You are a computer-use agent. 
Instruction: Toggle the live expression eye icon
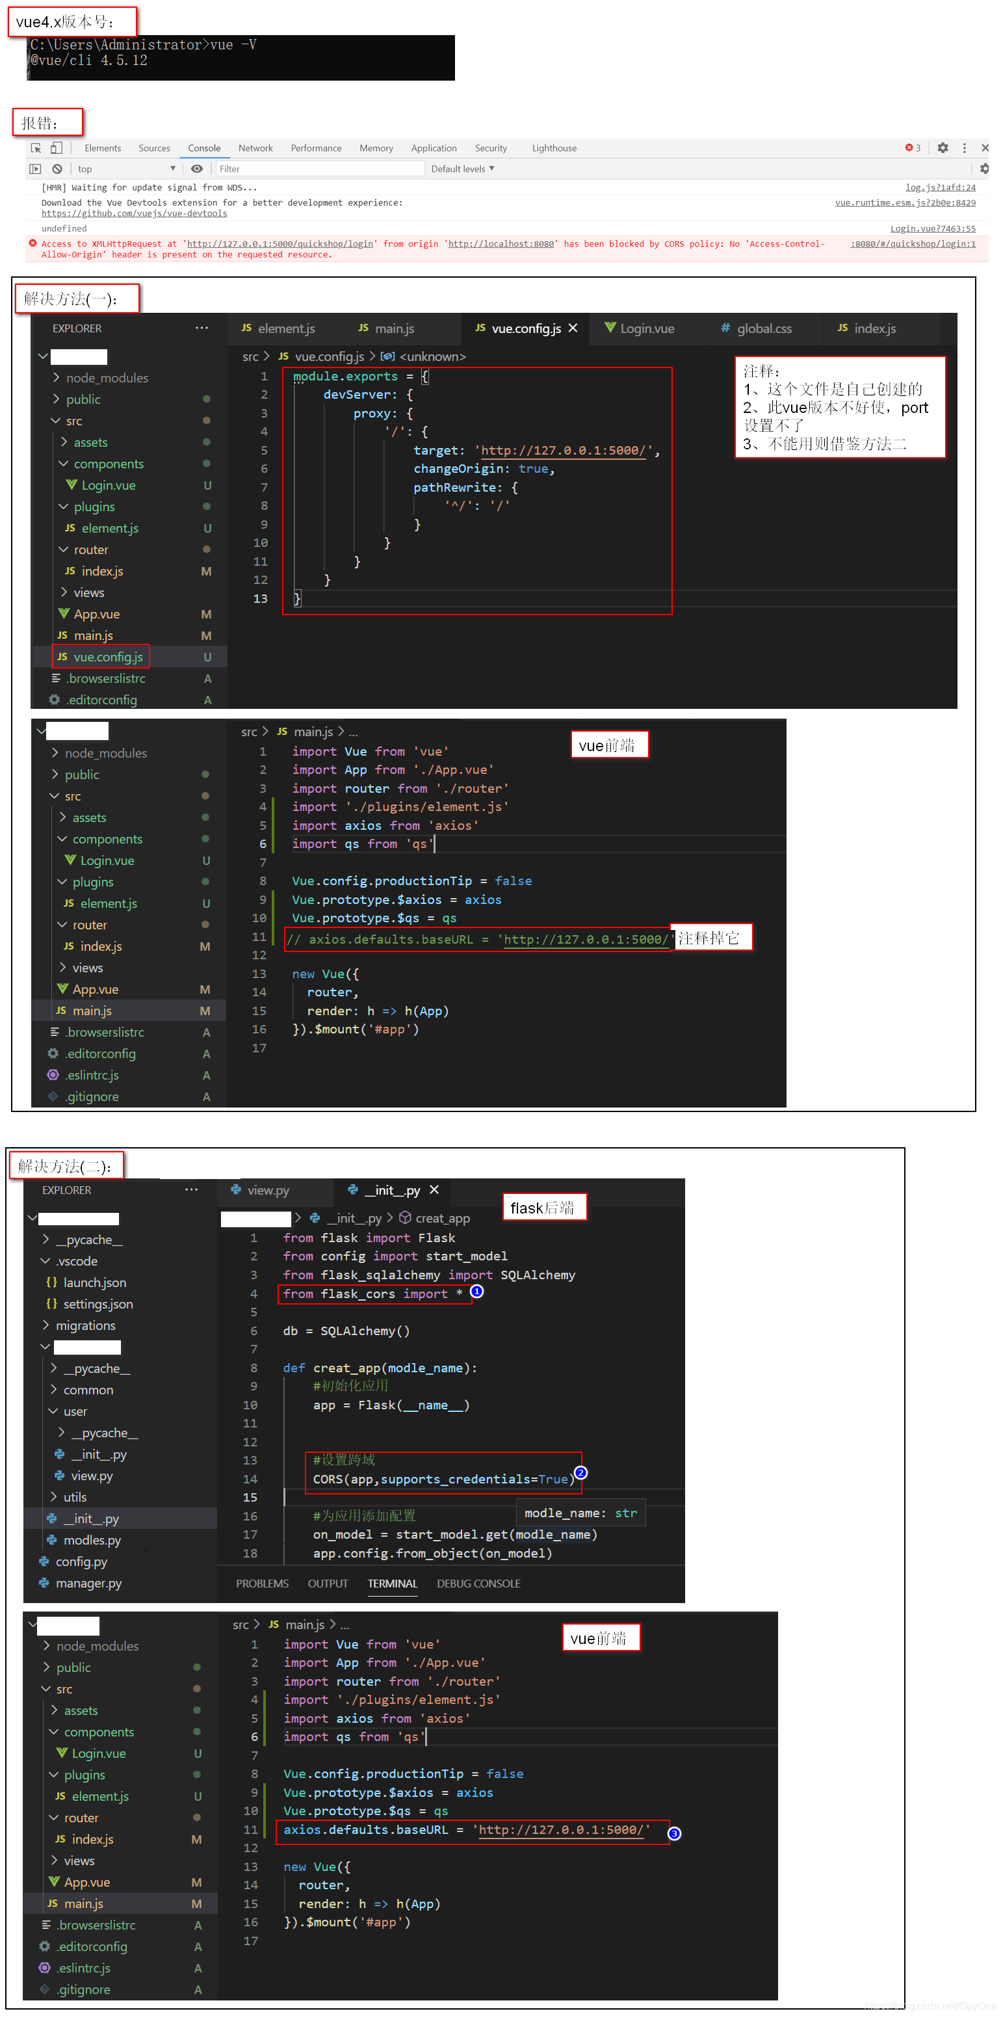coord(196,169)
